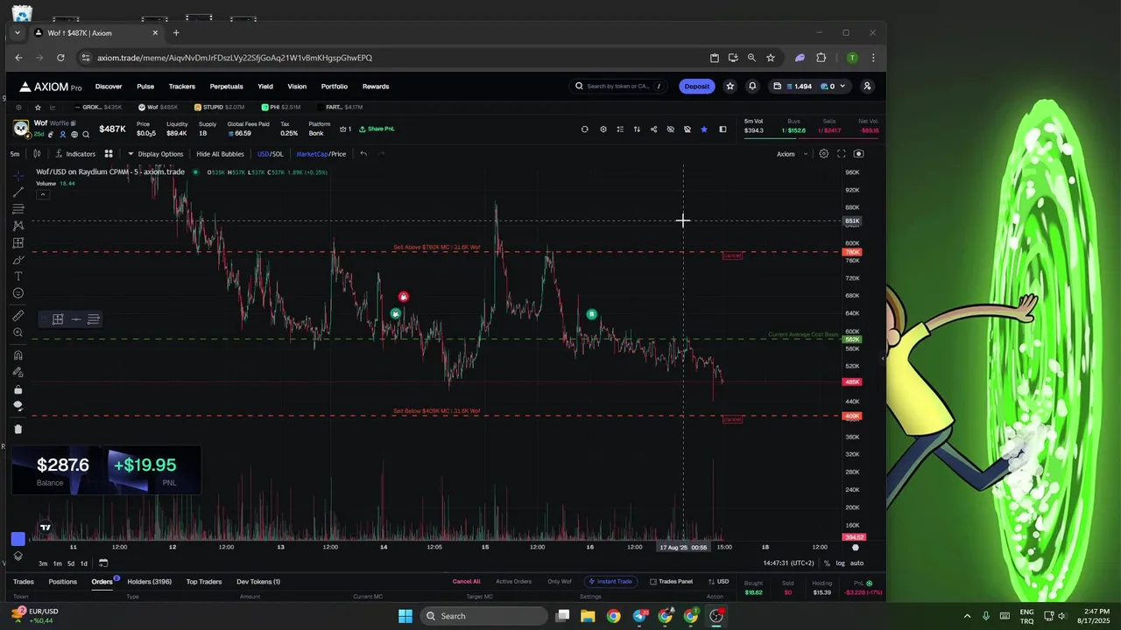Search Wof using the magnifier under token name
The width and height of the screenshot is (1121, 630).
click(x=86, y=134)
